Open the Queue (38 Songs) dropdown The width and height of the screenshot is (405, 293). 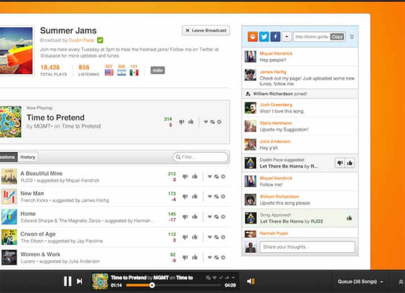click(361, 281)
